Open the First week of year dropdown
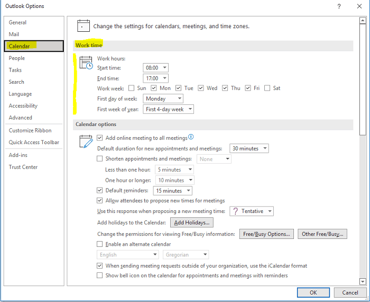This screenshot has height=302, width=370. (168, 109)
